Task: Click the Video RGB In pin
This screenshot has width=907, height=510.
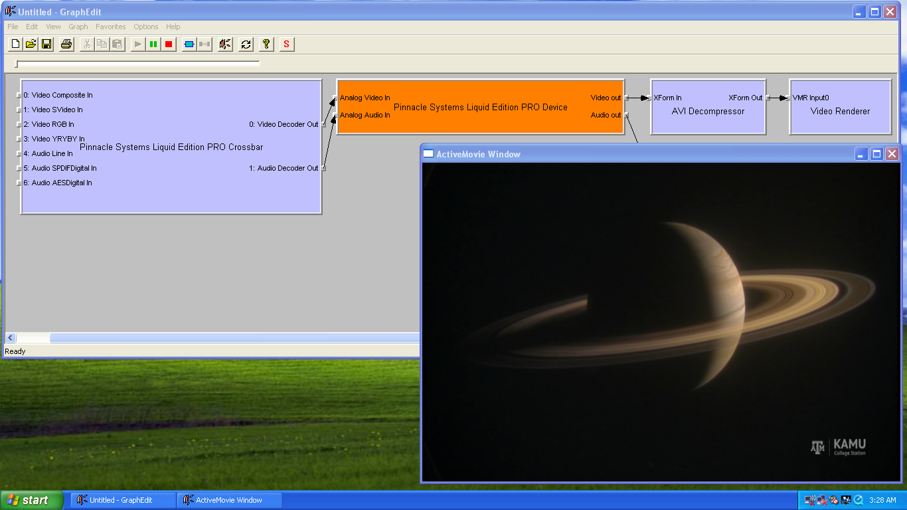Action: click(19, 124)
